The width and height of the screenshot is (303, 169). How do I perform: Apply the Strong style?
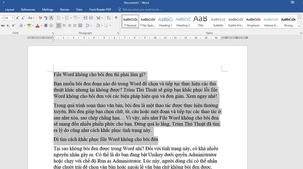pyautogui.click(x=288, y=22)
